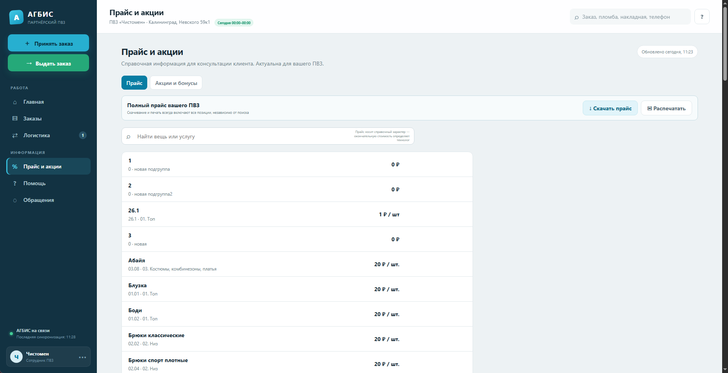
Task: Click the Логистика notification badge
Action: coord(83,135)
